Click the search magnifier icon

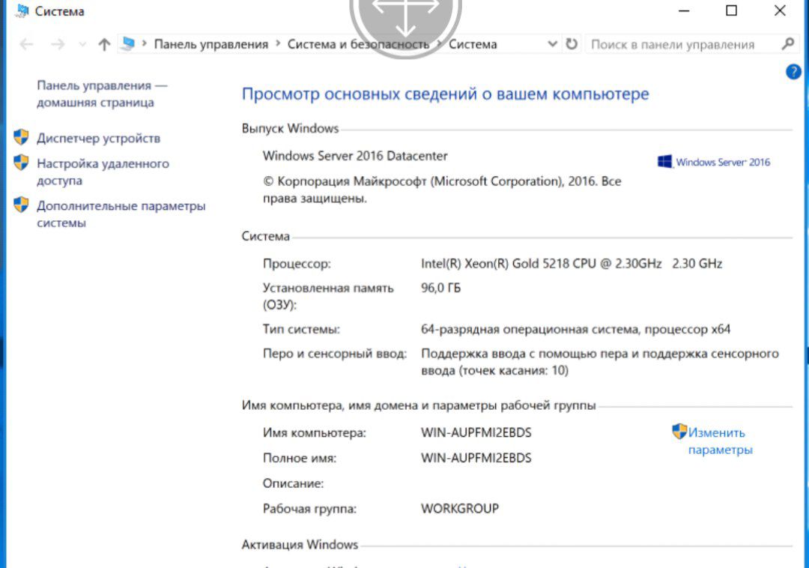788,44
